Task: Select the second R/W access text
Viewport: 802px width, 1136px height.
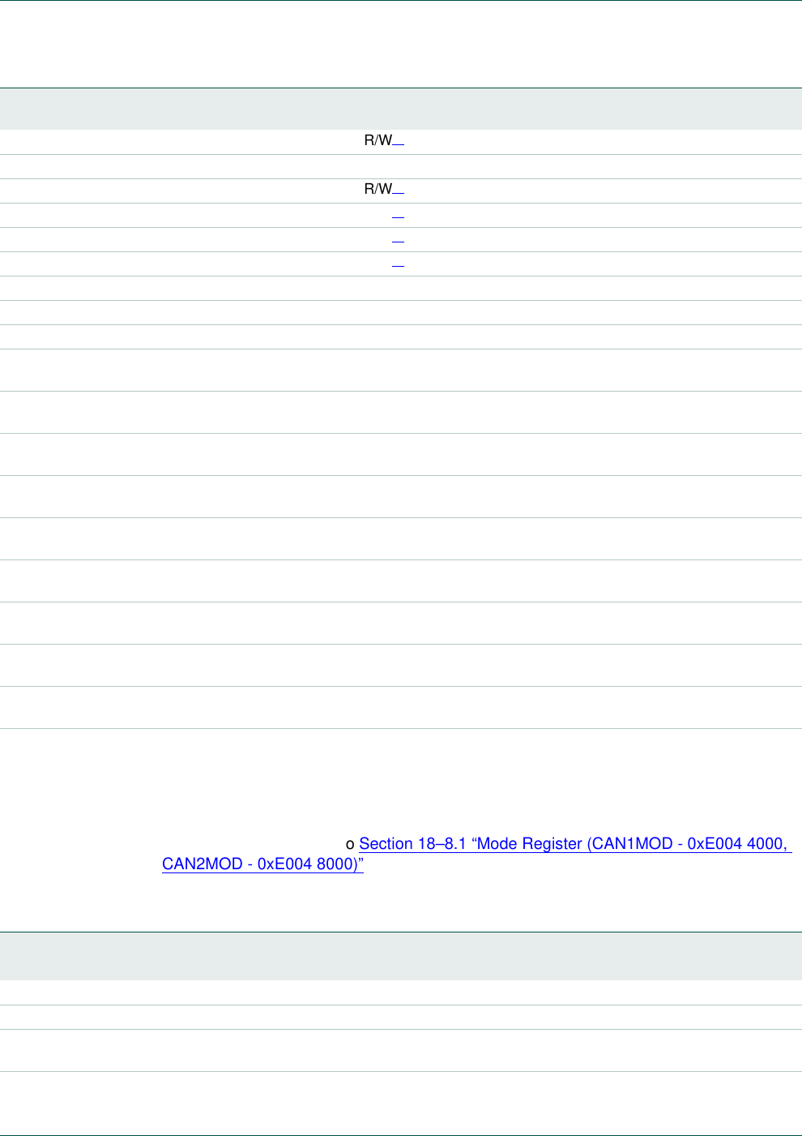Action: click(x=378, y=190)
